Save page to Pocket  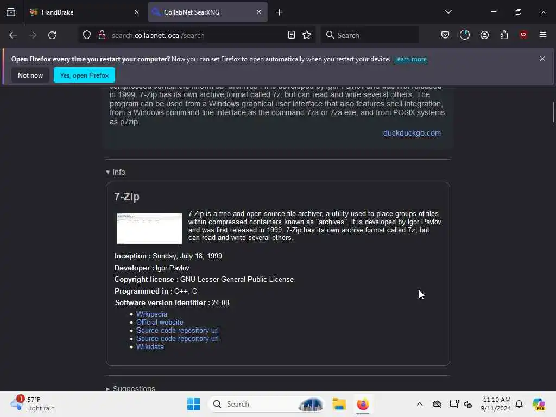click(445, 35)
